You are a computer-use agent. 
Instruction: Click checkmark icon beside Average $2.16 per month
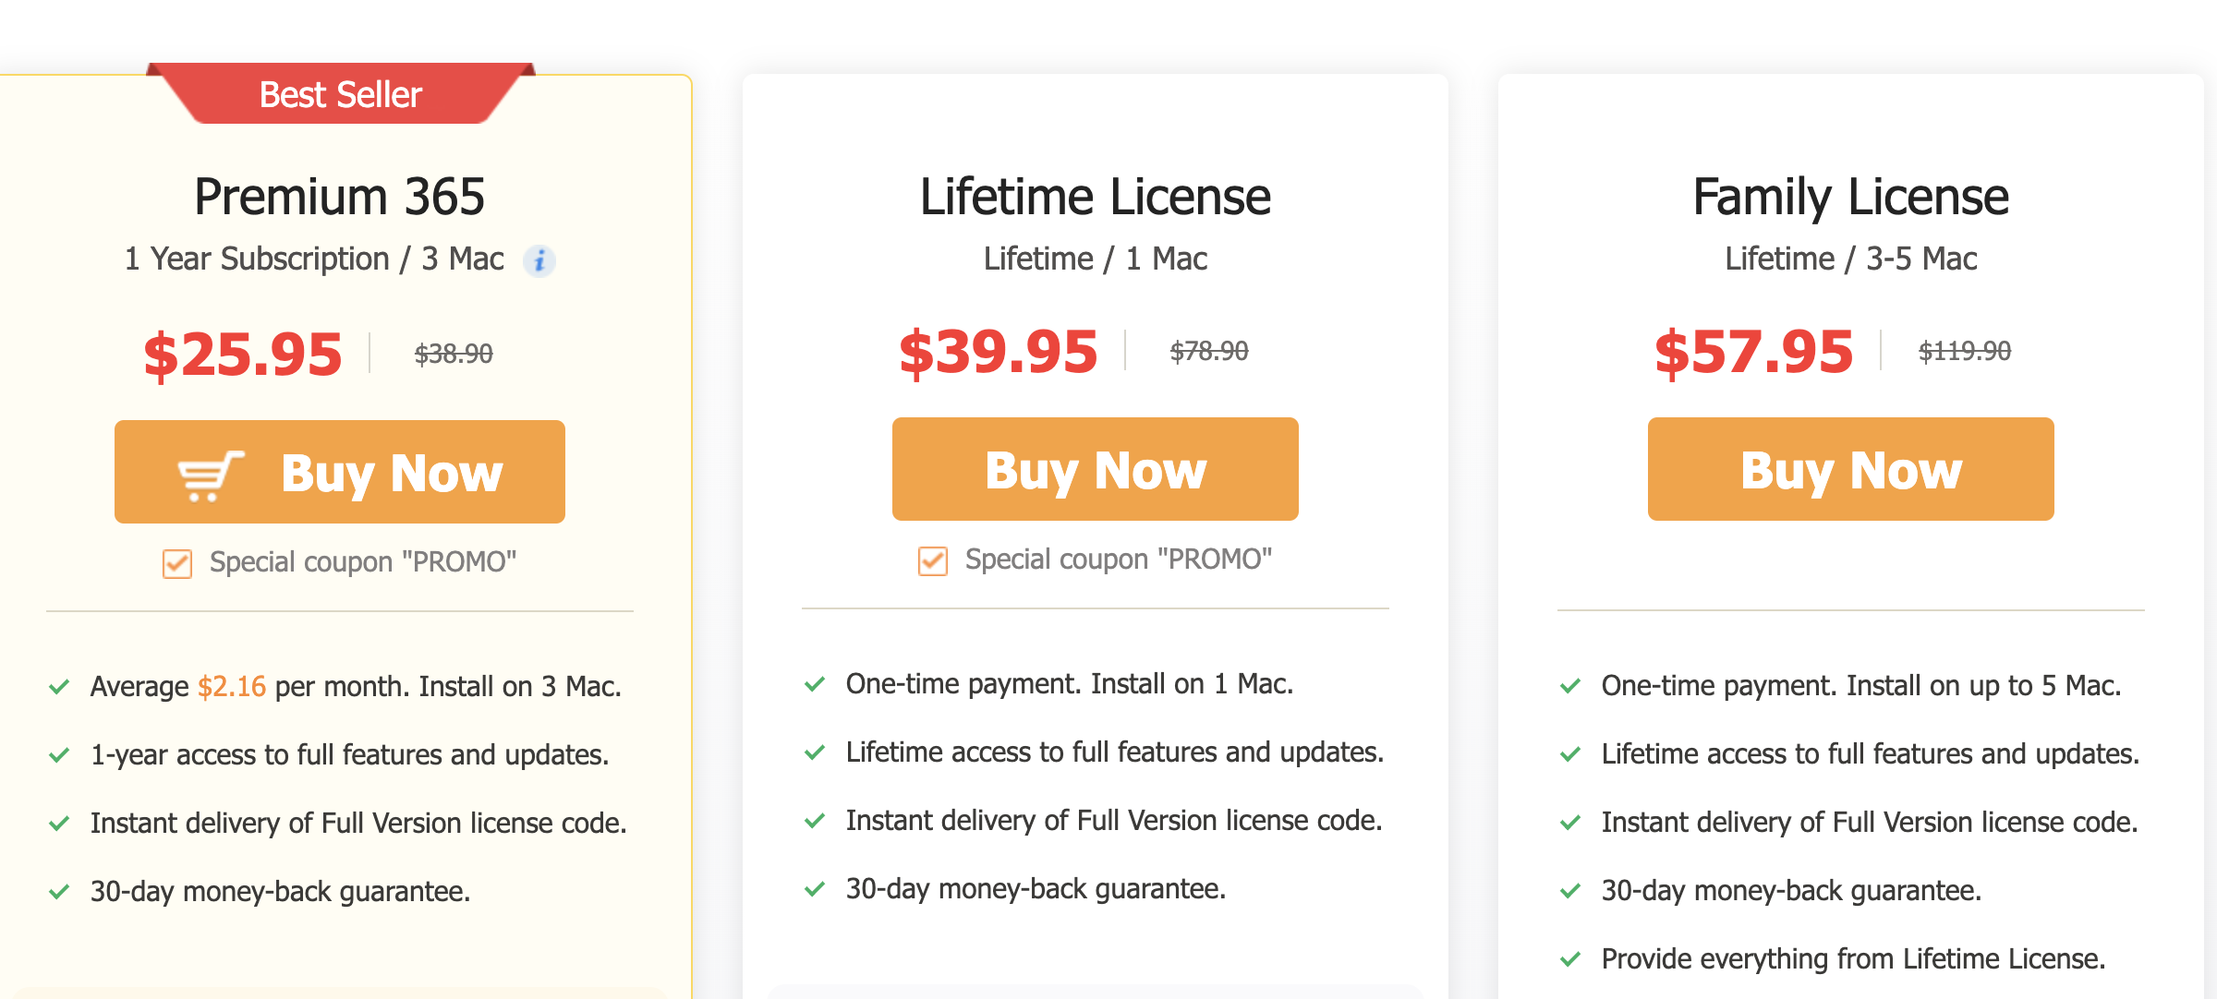(59, 687)
